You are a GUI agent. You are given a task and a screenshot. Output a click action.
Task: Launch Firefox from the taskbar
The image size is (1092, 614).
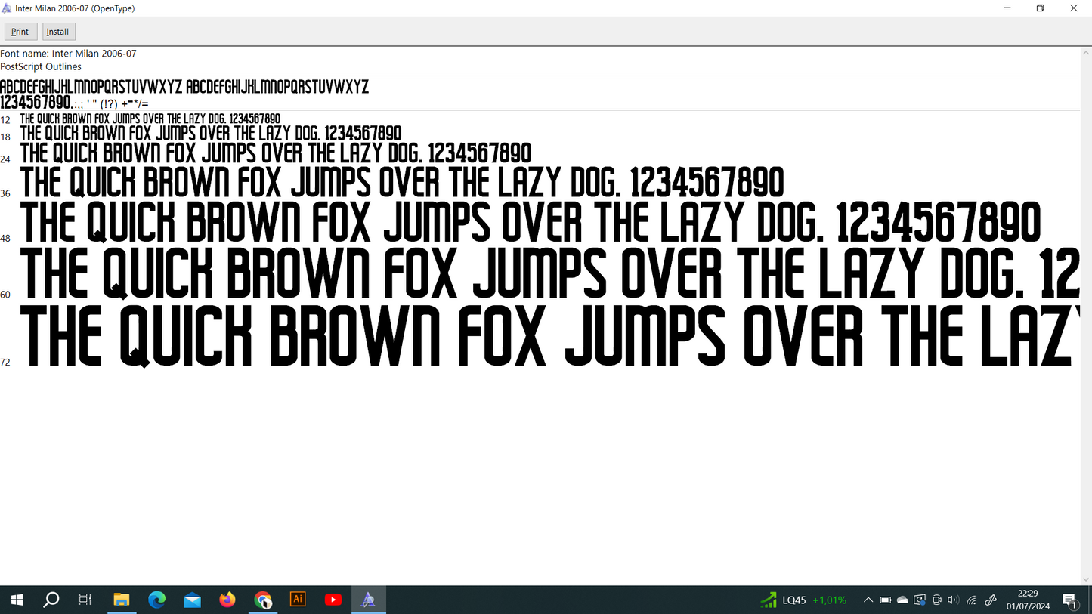pos(227,600)
